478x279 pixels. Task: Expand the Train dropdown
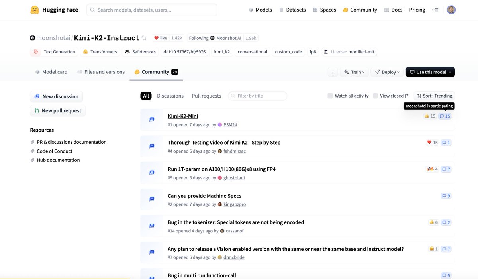click(x=355, y=72)
